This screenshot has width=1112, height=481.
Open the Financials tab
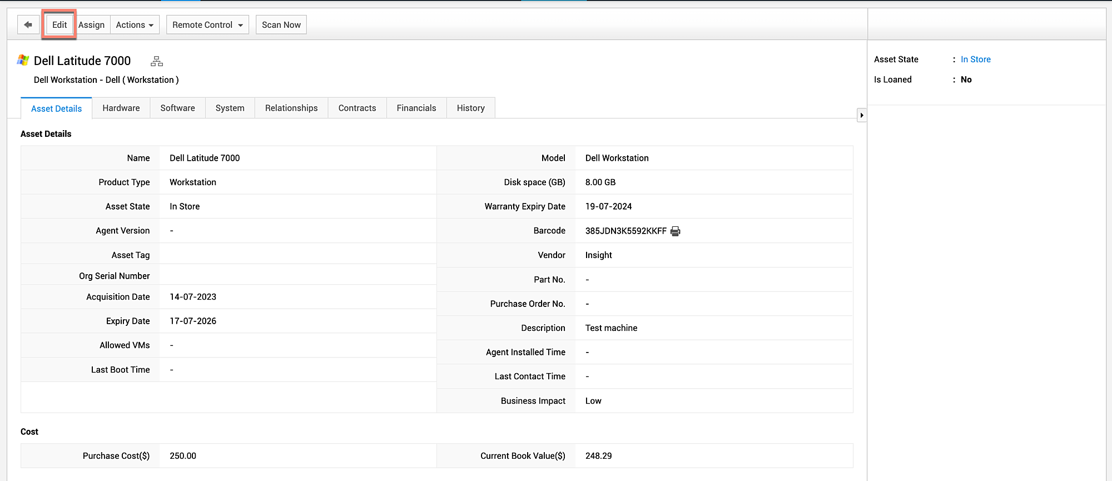click(416, 108)
